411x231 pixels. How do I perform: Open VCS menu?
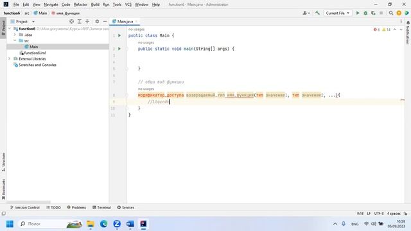pos(128,4)
